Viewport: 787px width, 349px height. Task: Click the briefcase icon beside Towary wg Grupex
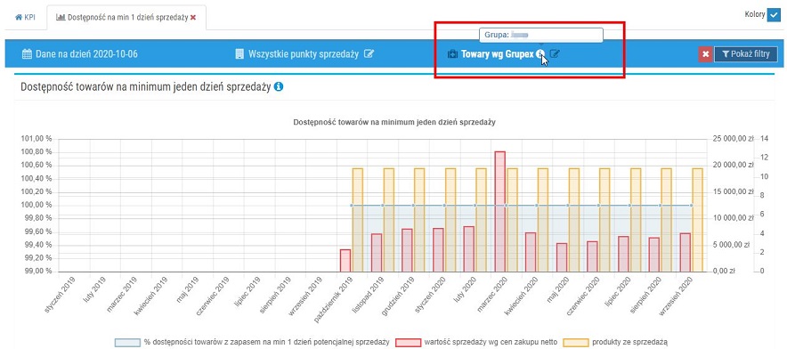click(x=452, y=53)
